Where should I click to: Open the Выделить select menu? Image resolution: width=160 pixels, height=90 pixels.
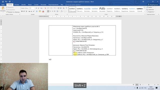pyautogui.click(x=150, y=12)
